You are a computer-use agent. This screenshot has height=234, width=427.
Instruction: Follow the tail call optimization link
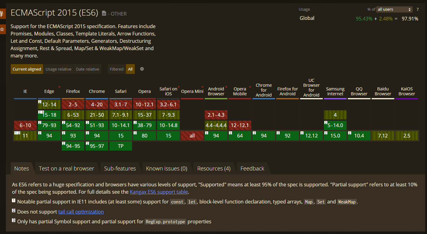[x=81, y=212]
